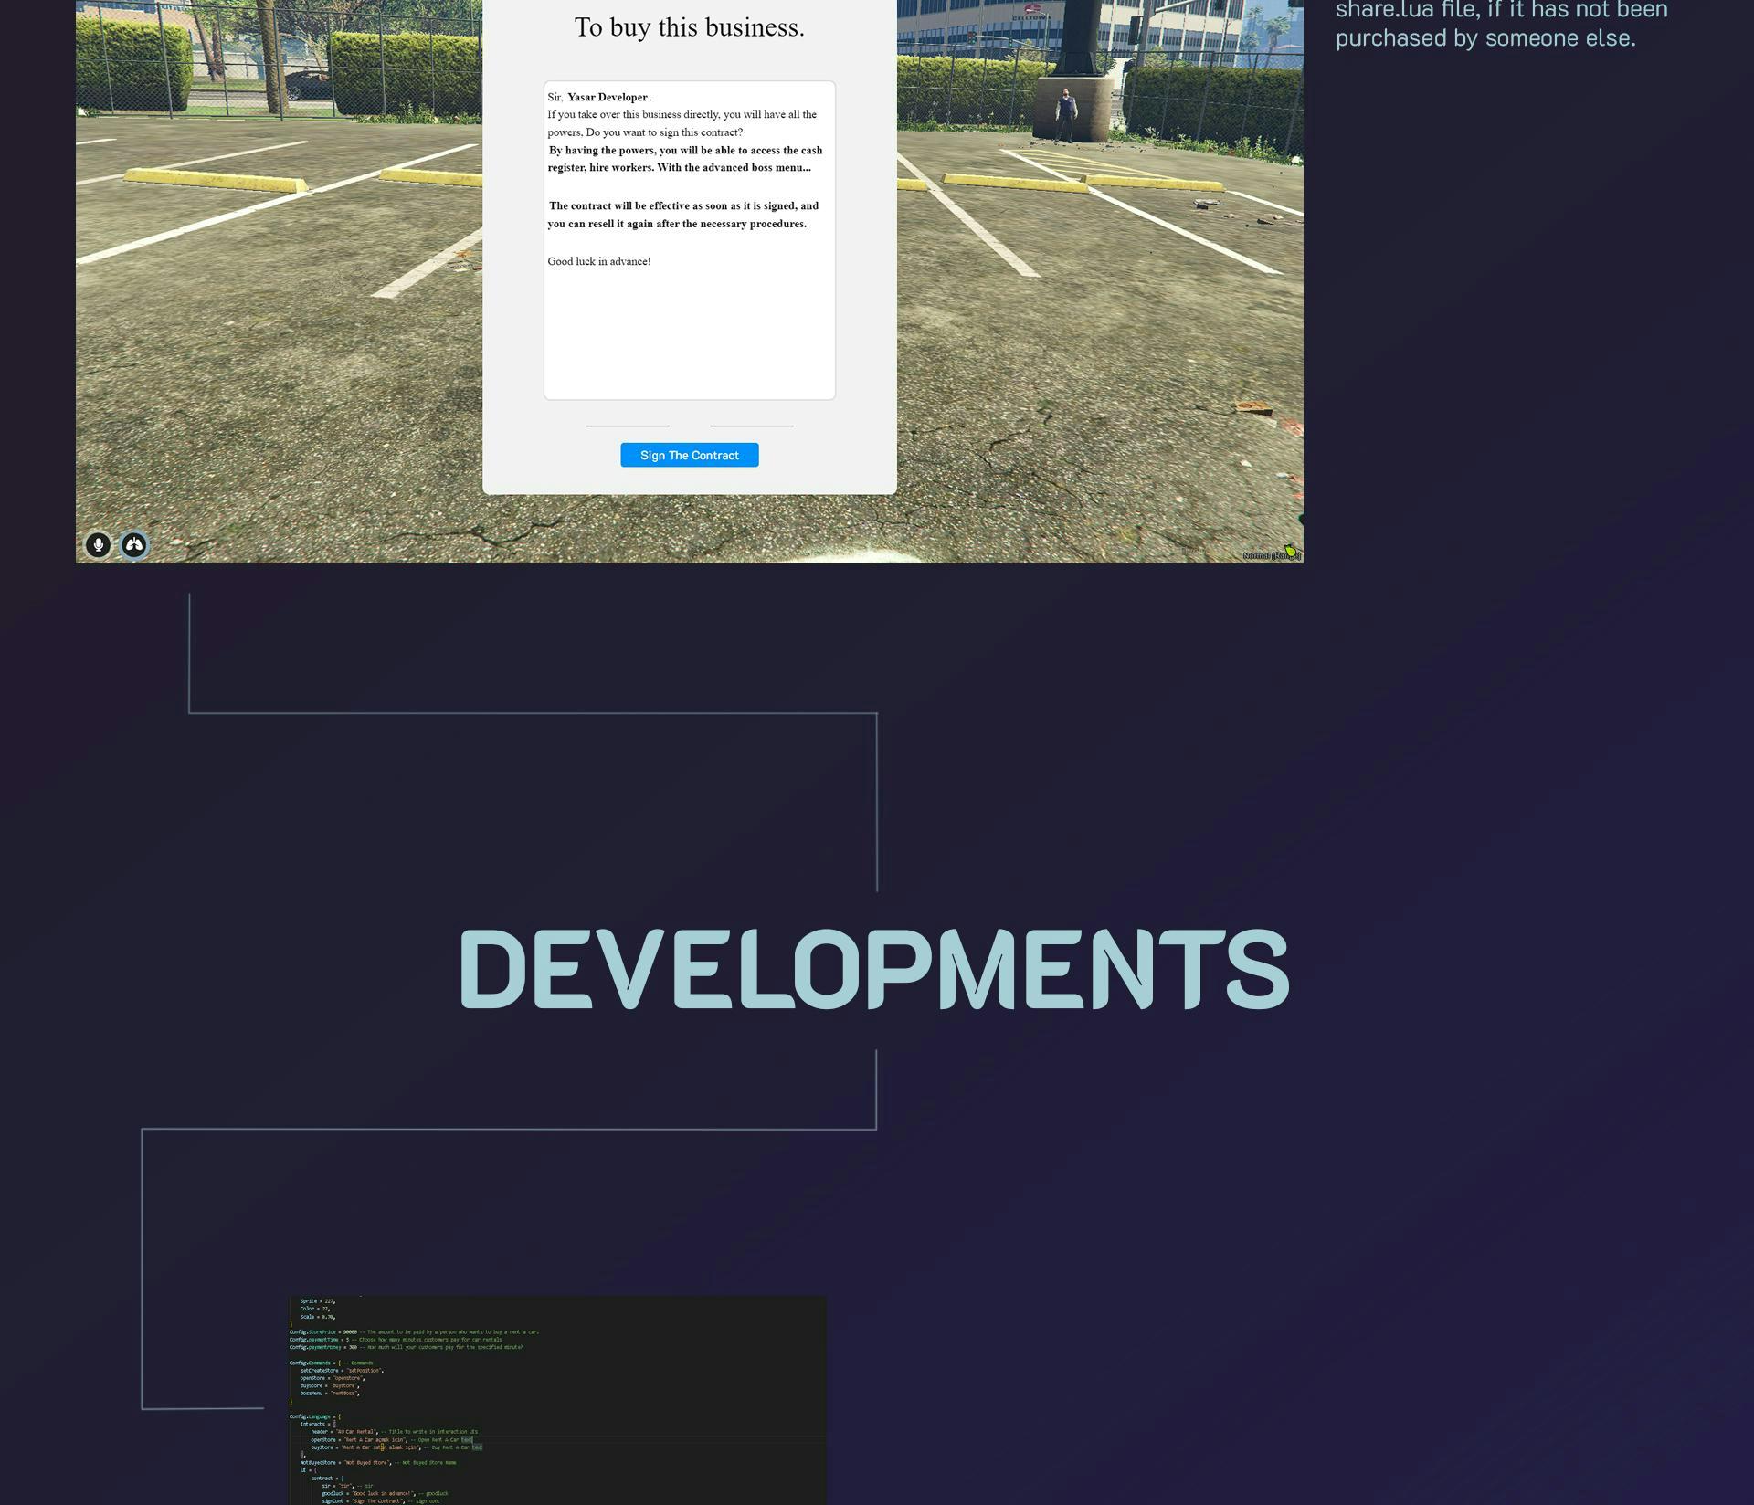Click the 'To buy this business.' heading
Viewport: 1754px width, 1505px height.
[x=689, y=27]
